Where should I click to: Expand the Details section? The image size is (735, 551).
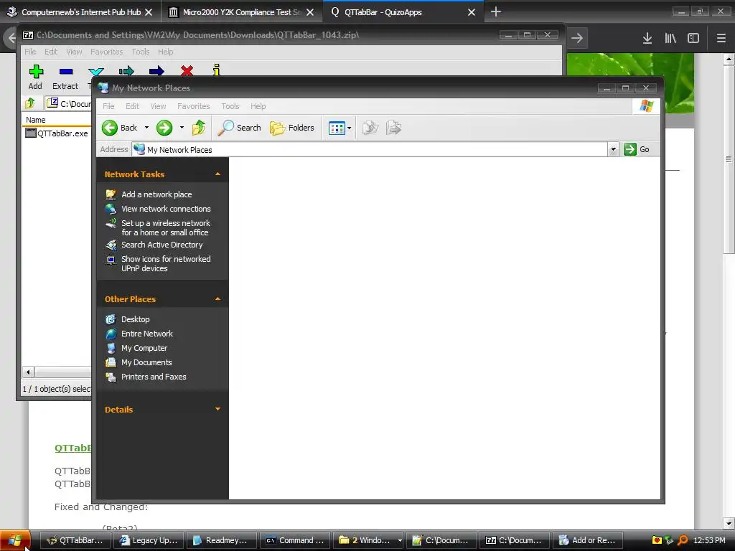tap(217, 409)
